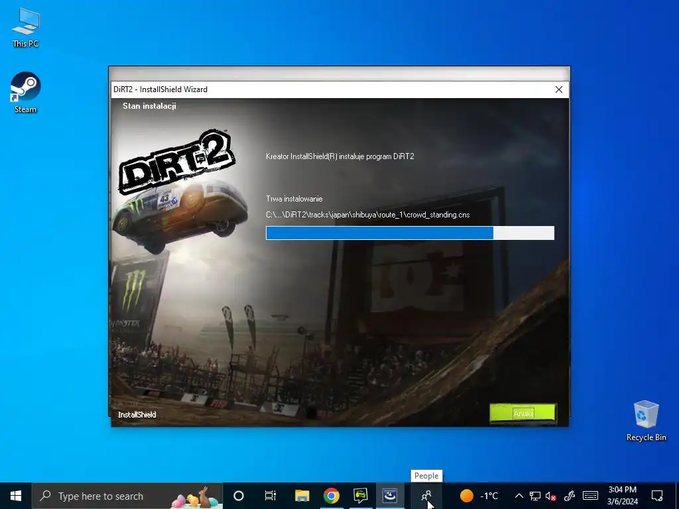Click the crowd_standing.cns file path text

(367, 215)
